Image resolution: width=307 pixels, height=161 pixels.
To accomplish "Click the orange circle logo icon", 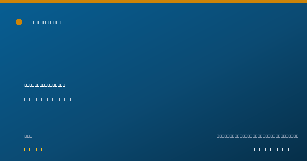I will tap(19, 22).
